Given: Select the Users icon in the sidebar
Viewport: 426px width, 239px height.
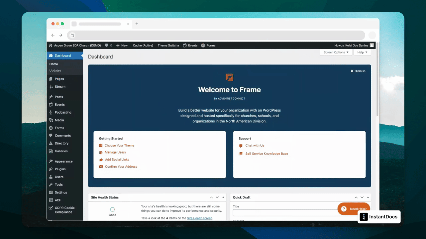Looking at the screenshot, I should coord(51,177).
